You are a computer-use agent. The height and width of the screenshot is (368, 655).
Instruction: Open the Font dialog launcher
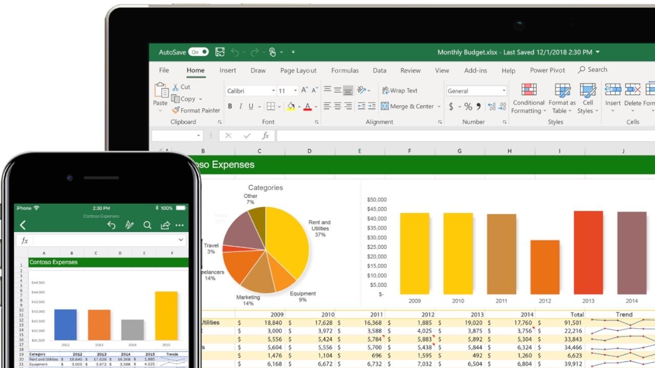click(317, 122)
